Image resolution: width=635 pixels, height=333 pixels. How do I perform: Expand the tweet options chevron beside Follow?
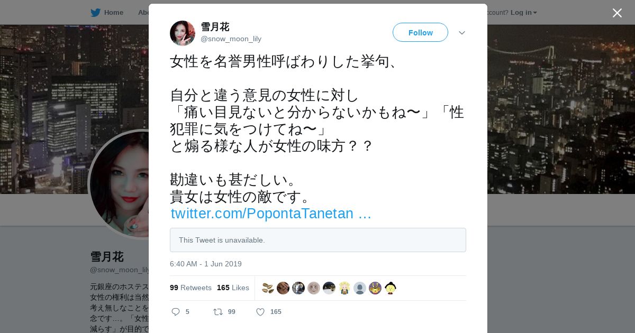[x=462, y=33]
